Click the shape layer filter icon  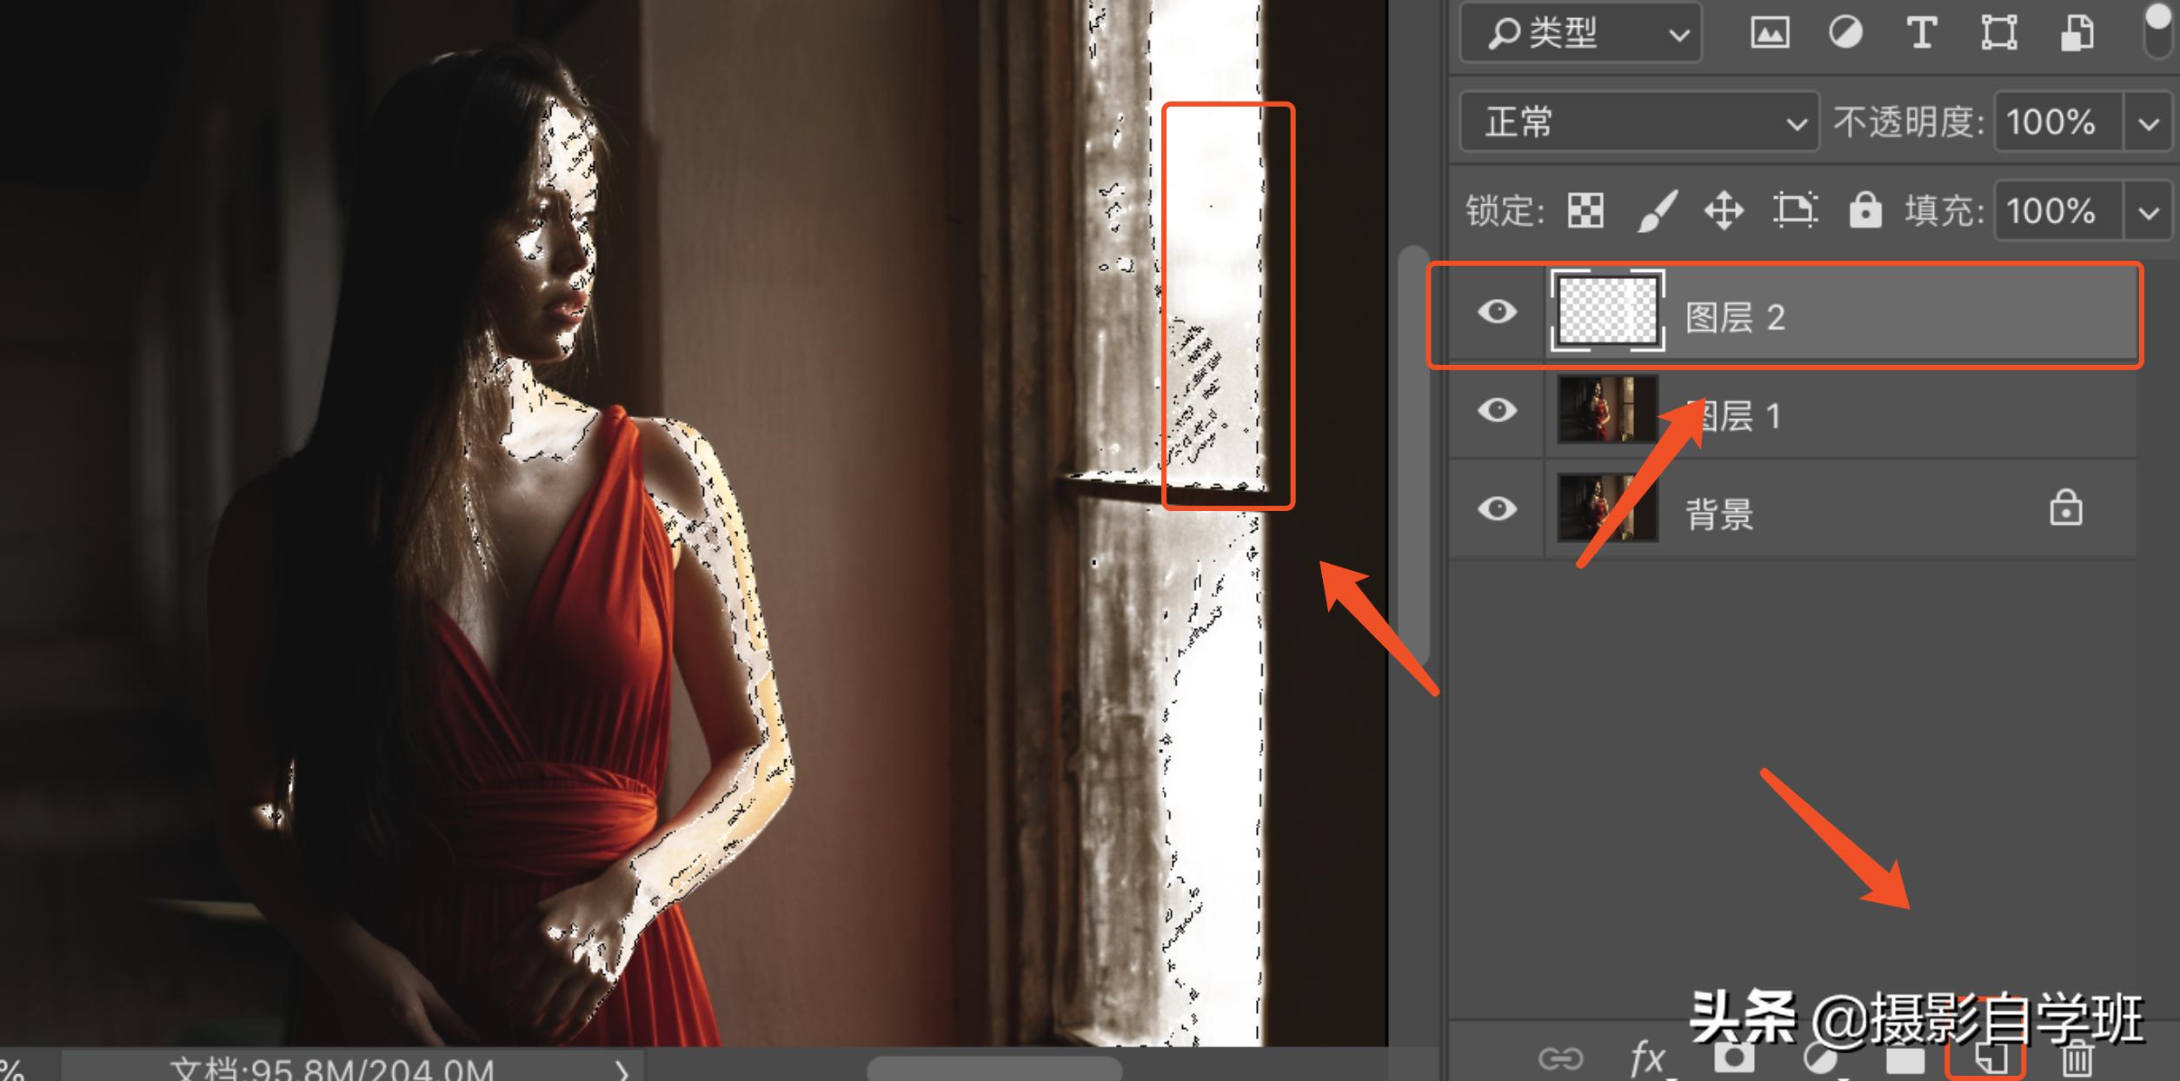(1998, 34)
